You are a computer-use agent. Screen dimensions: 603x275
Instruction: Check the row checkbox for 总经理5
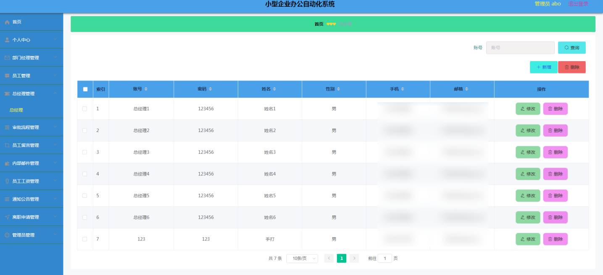pyautogui.click(x=85, y=196)
